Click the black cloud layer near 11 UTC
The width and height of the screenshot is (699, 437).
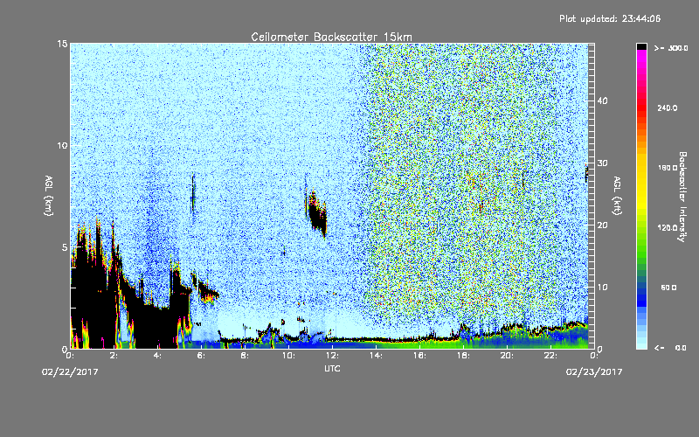tap(318, 214)
